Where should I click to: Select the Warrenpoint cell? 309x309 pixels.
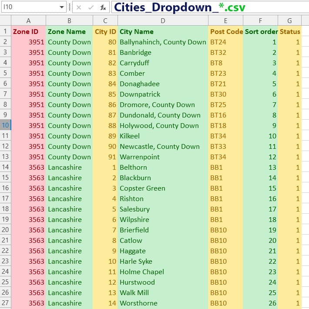163,157
